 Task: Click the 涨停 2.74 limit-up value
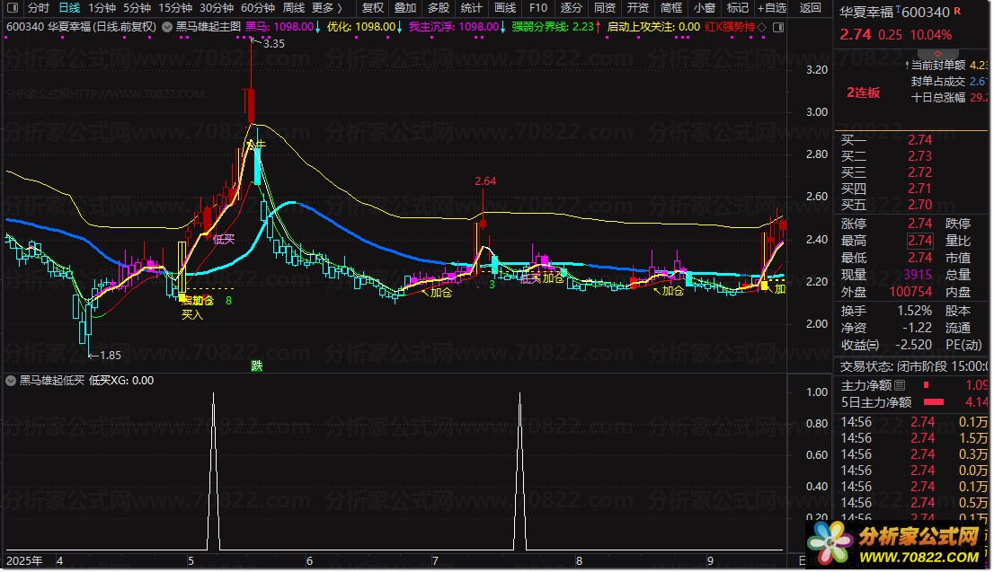point(919,224)
